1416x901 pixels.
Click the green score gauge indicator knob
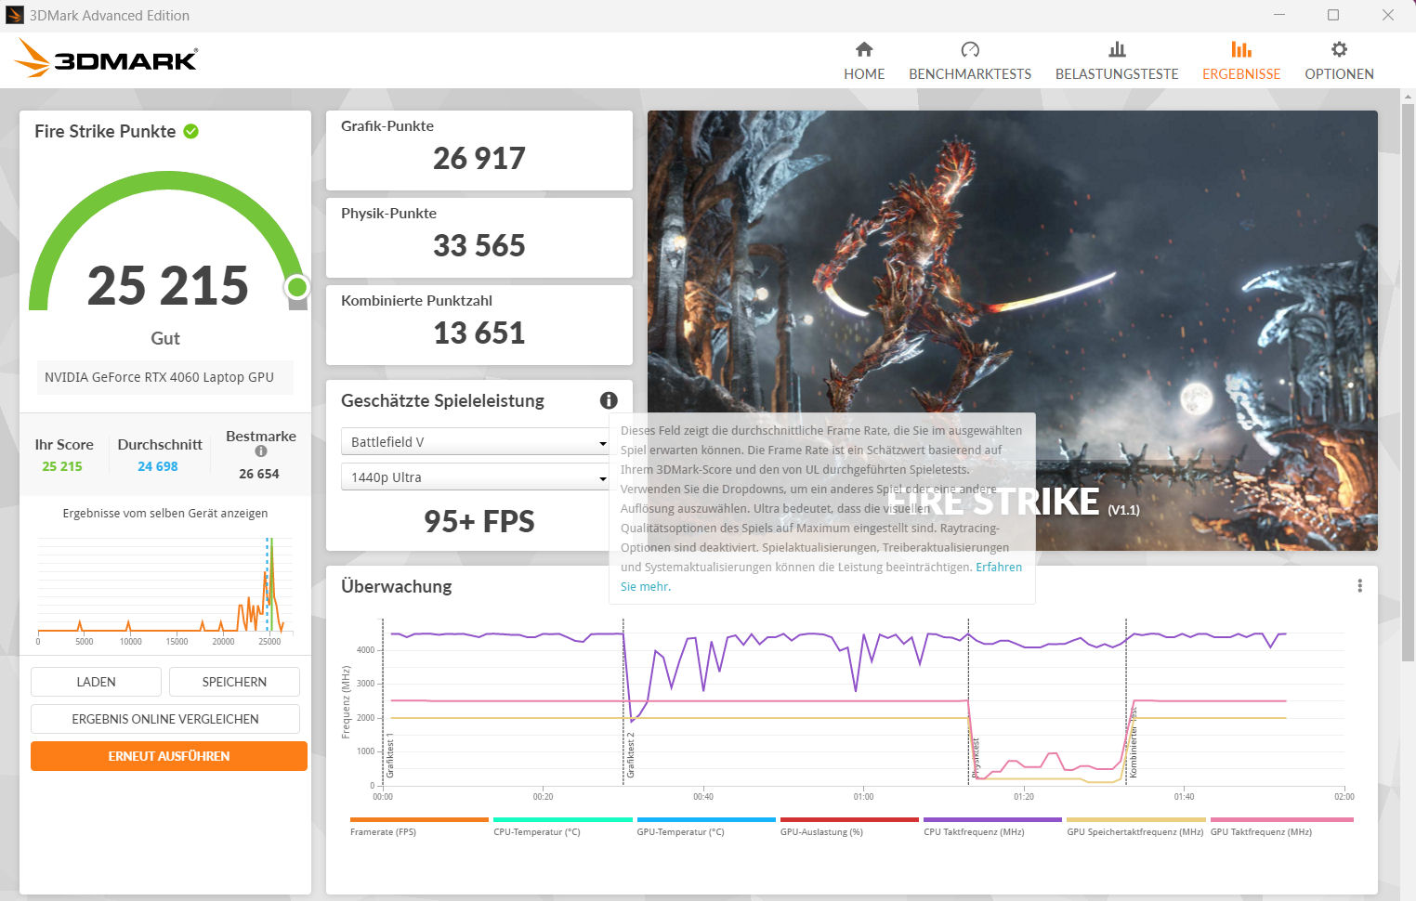pos(297,286)
